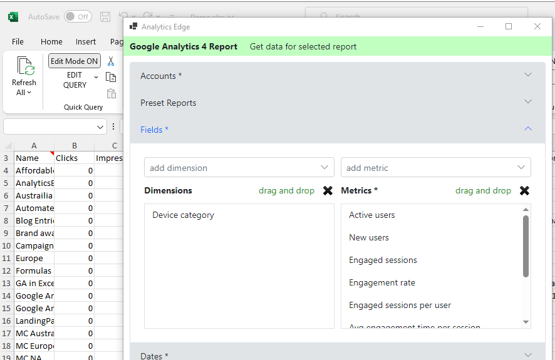
Task: Click the select-all corner of worksheet
Action: [8, 145]
